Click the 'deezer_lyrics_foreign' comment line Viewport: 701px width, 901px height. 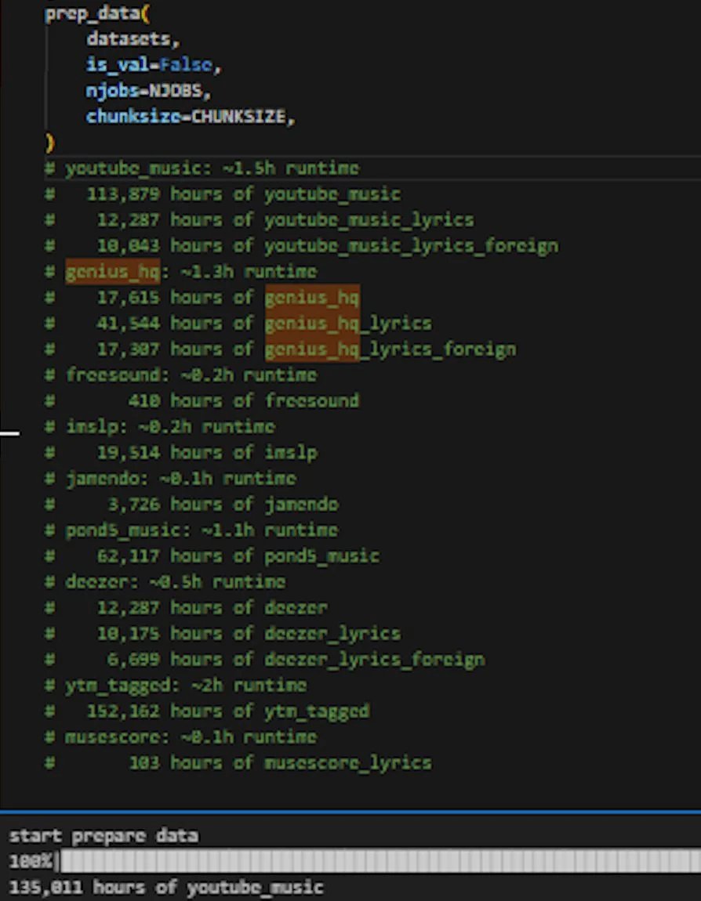(x=265, y=660)
